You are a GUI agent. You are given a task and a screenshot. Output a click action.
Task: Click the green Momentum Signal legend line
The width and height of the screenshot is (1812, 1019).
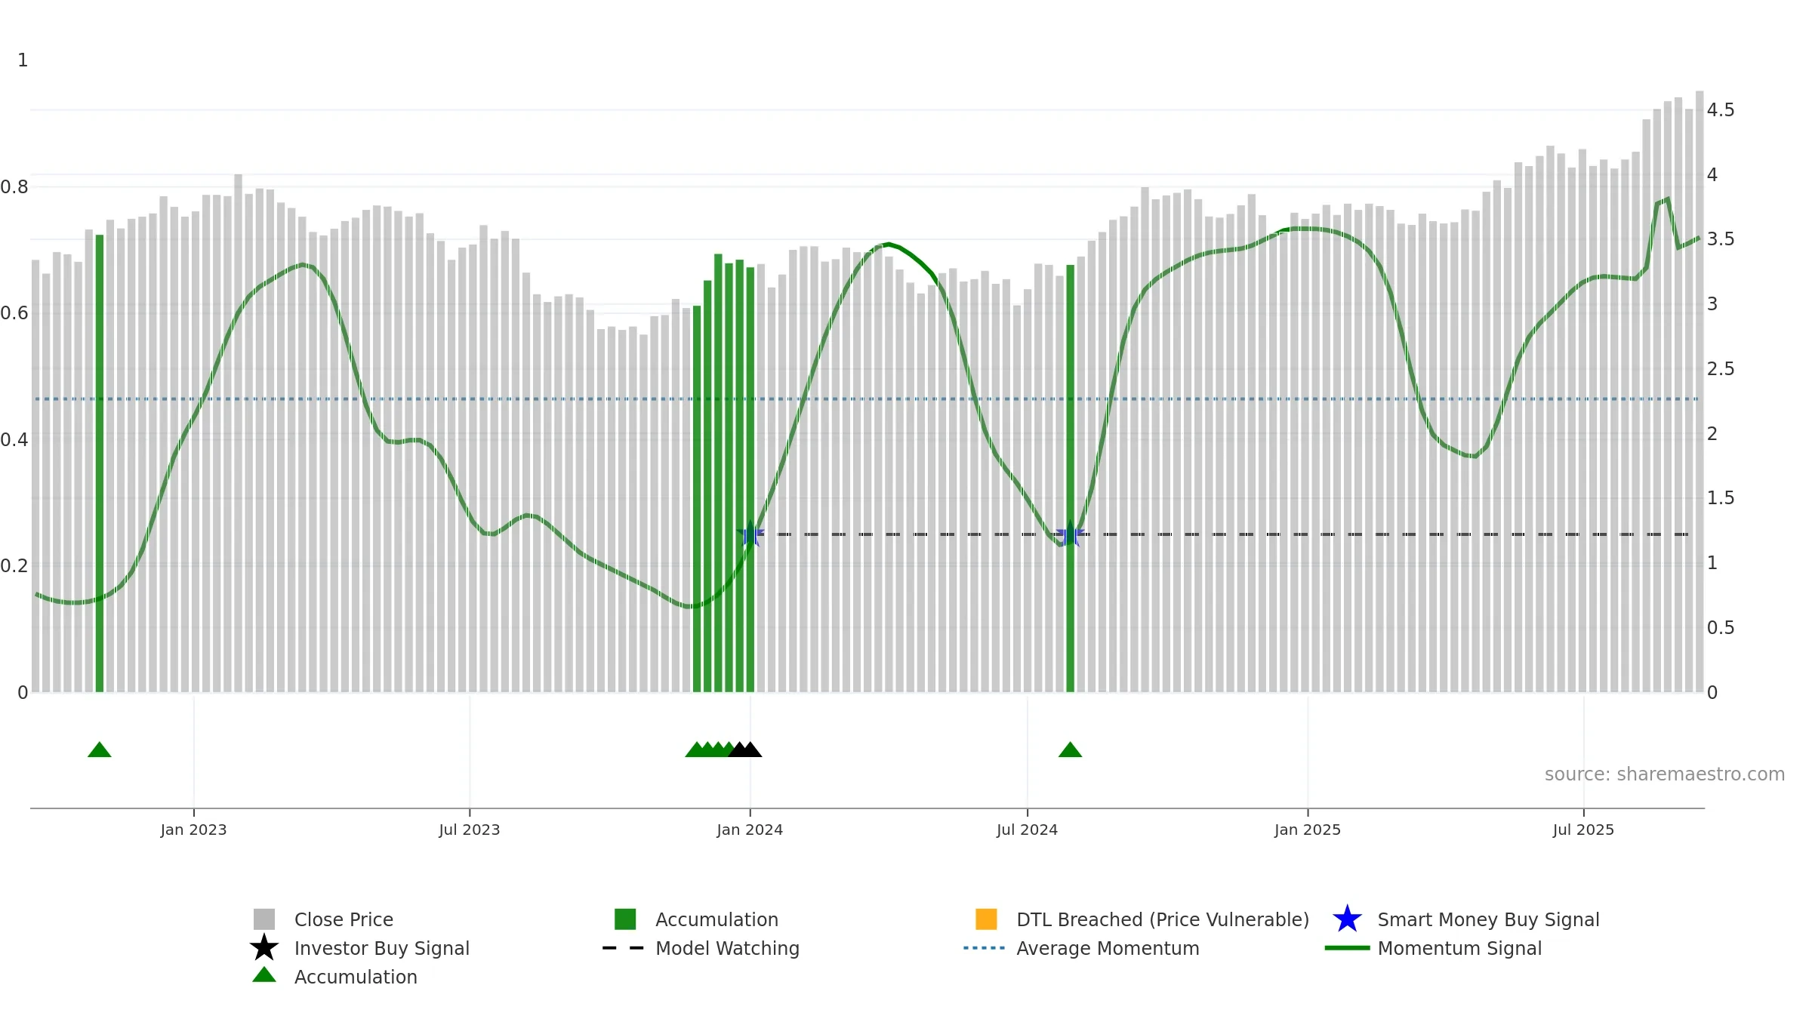tap(1347, 948)
